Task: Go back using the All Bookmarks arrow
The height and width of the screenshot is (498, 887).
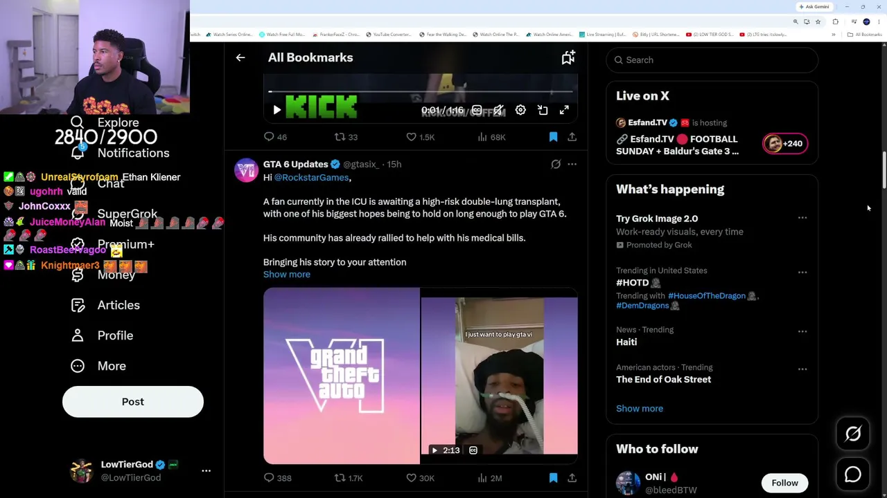Action: (240, 57)
